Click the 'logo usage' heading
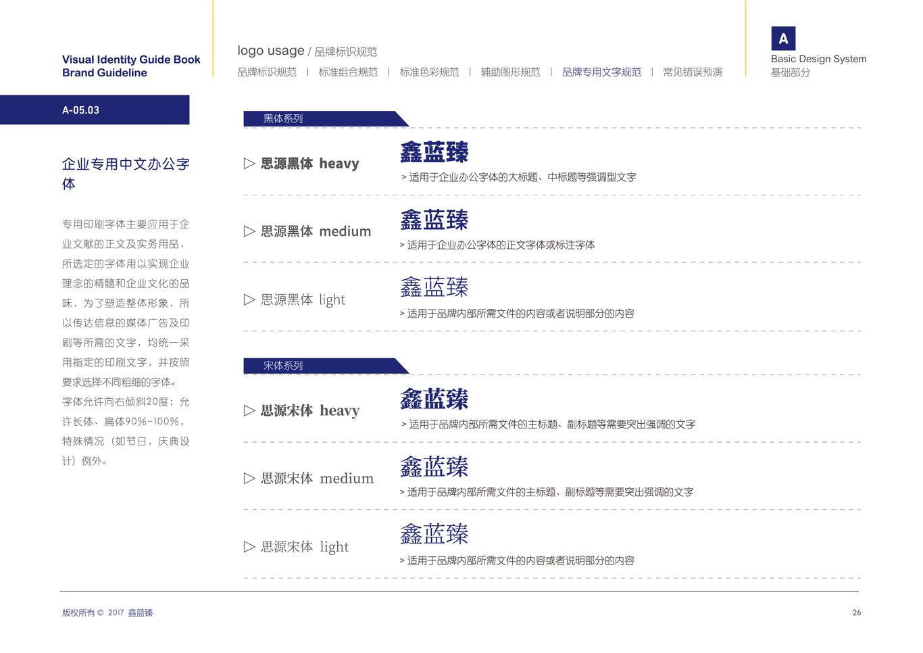Image resolution: width=923 pixels, height=653 pixels. click(271, 51)
